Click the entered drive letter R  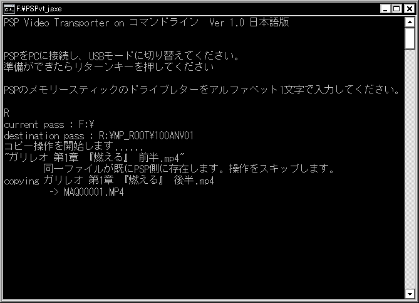(7, 113)
